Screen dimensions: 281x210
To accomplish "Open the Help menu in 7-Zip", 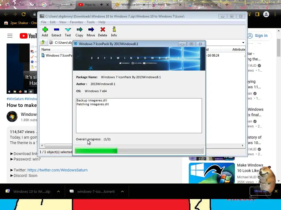I will 102,22.
